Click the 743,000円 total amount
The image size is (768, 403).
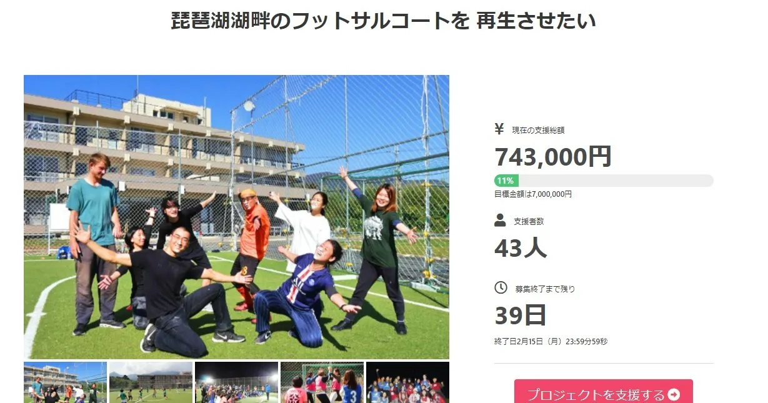point(553,157)
